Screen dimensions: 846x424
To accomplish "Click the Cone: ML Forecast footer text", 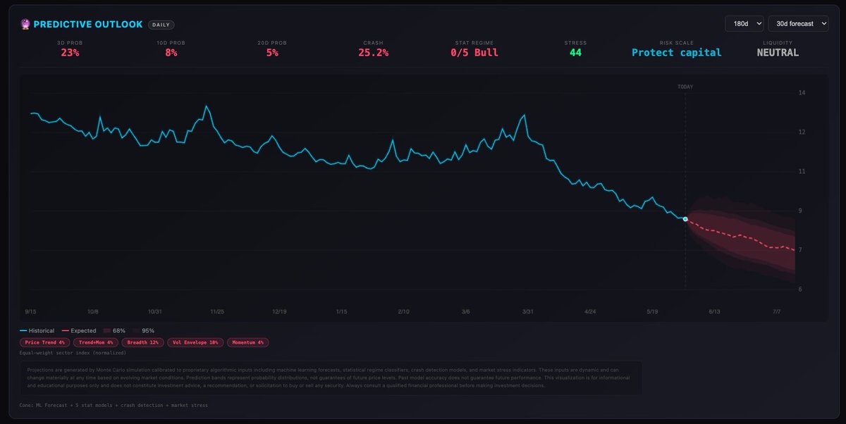I will 114,405.
